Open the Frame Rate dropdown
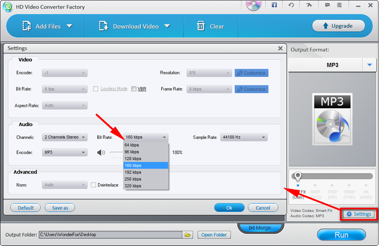This screenshot has width=379, height=246. (209, 89)
